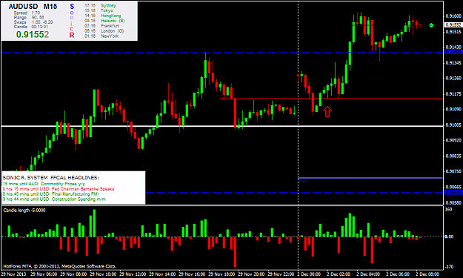Click the 0.91175 price scale label

click(x=453, y=94)
